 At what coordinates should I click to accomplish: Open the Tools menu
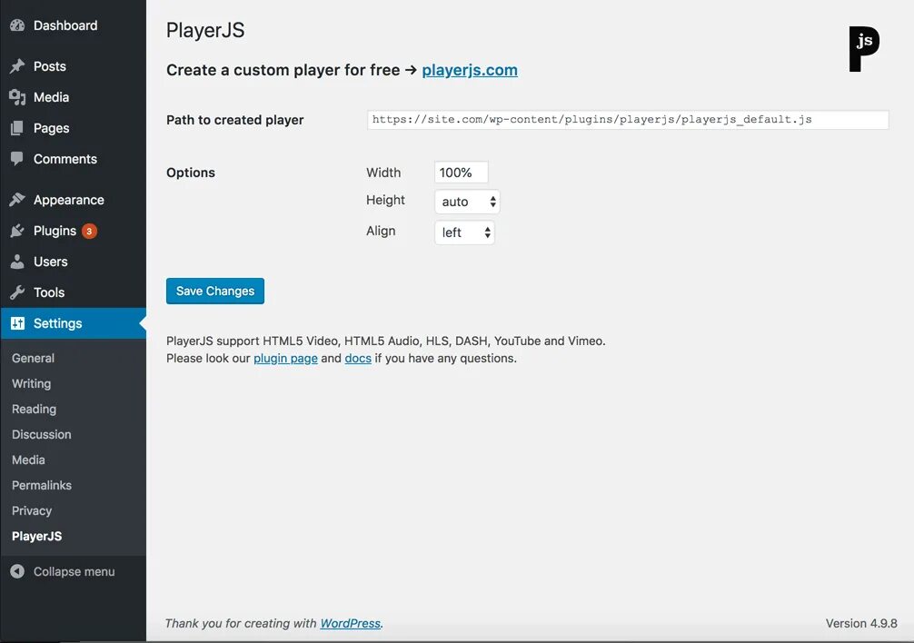pos(49,292)
